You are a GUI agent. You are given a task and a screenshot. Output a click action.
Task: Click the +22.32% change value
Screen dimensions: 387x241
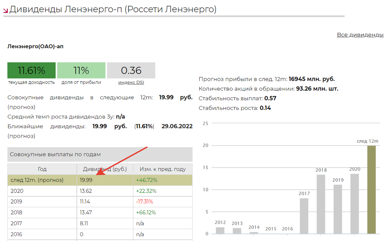(x=146, y=191)
